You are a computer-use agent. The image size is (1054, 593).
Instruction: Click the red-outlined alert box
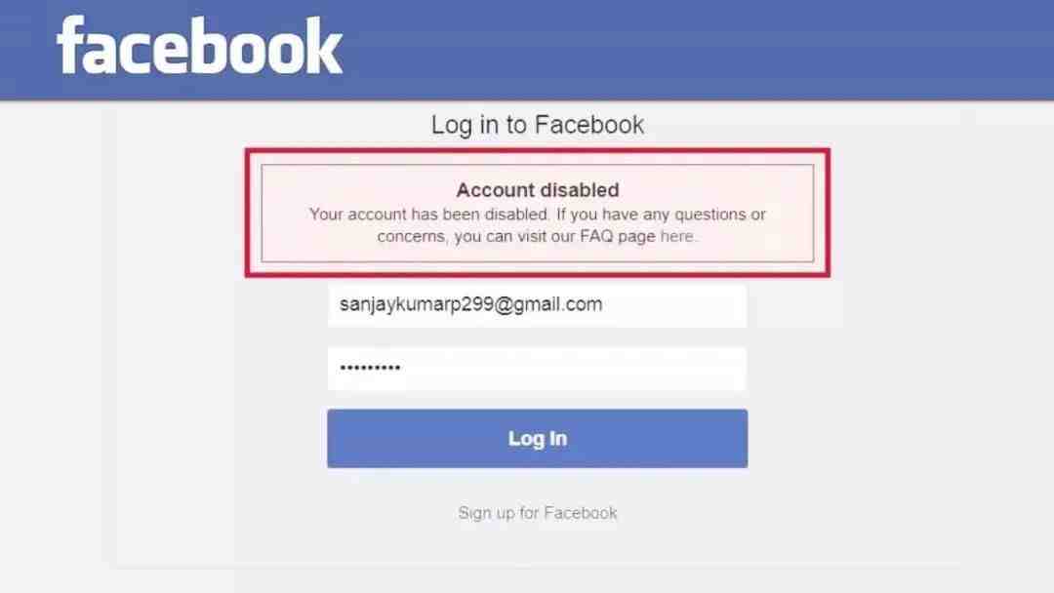point(537,213)
